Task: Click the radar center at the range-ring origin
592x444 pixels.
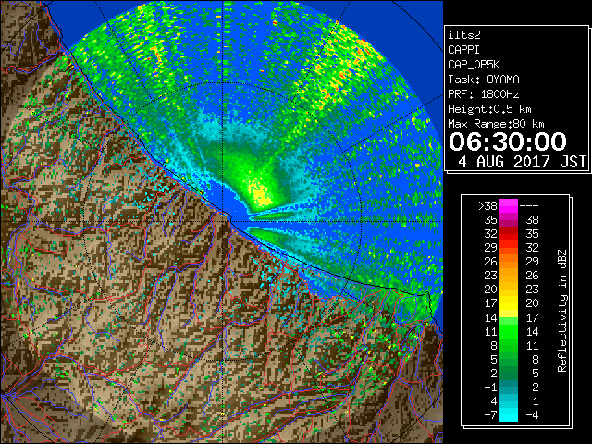Action: 224,221
